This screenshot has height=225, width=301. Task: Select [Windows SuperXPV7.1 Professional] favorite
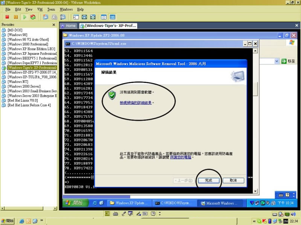(x=32, y=63)
